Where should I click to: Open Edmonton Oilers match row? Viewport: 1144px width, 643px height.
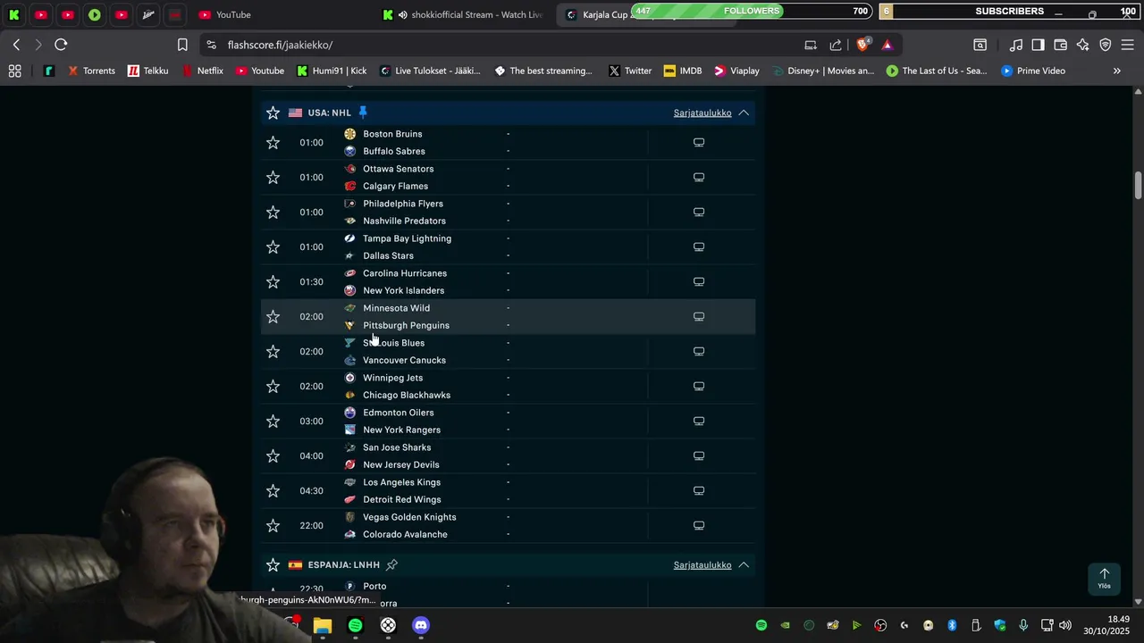coord(508,422)
